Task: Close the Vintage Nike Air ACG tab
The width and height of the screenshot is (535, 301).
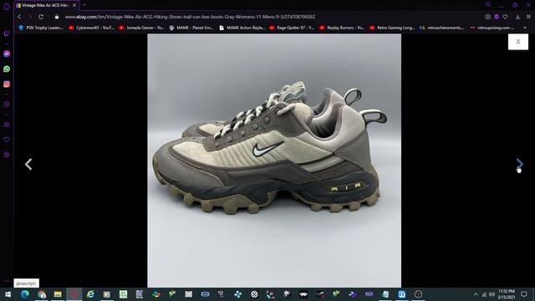Action: 74,5
